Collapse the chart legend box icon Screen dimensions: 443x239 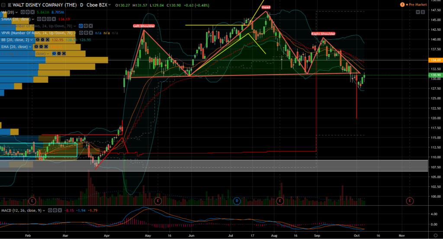point(3,5)
